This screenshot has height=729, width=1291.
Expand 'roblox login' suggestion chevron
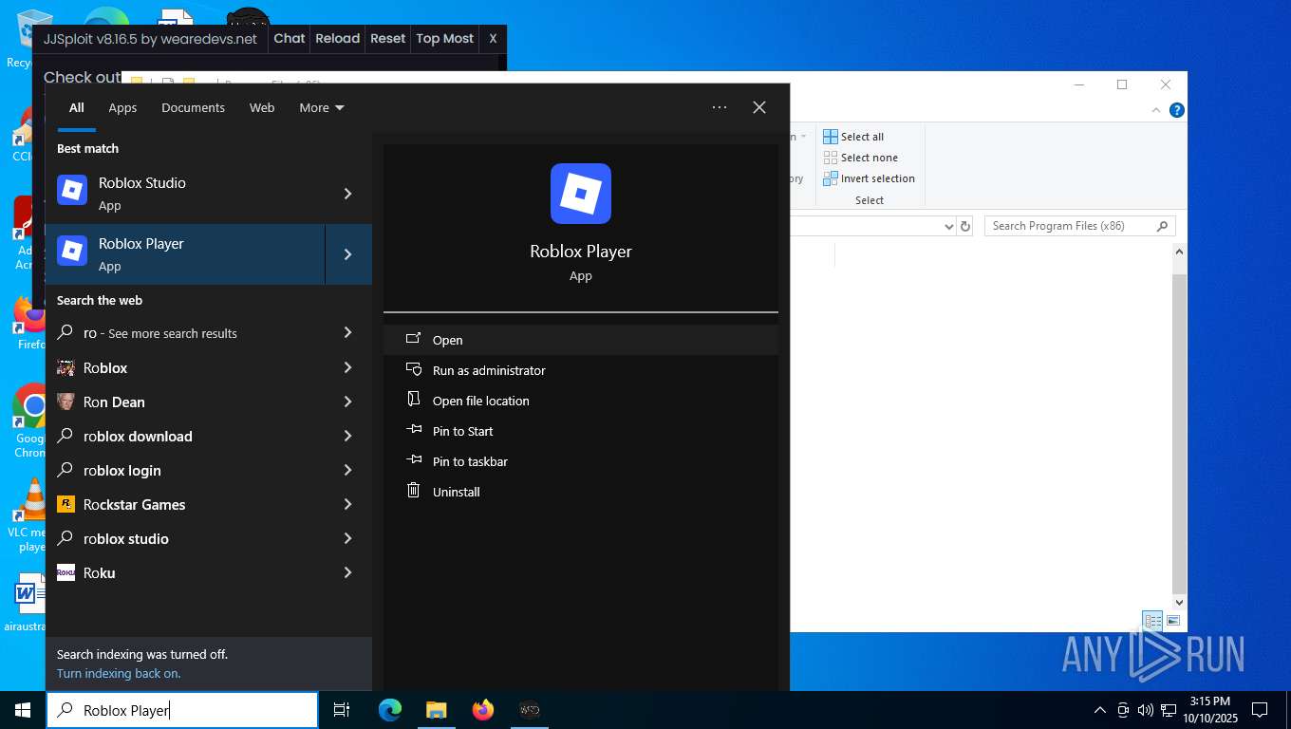pyautogui.click(x=348, y=470)
